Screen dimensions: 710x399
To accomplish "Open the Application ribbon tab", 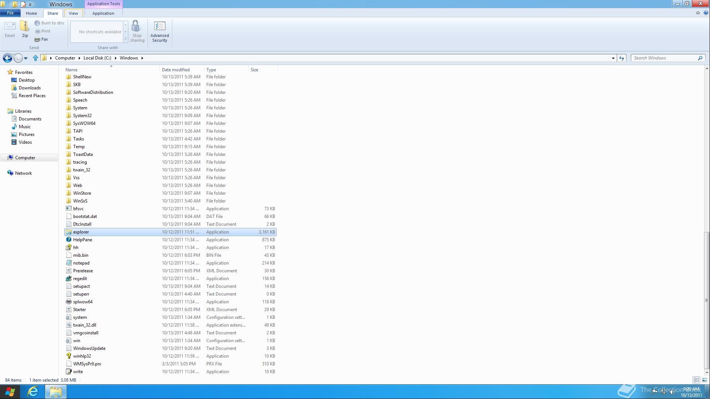I will click(103, 13).
